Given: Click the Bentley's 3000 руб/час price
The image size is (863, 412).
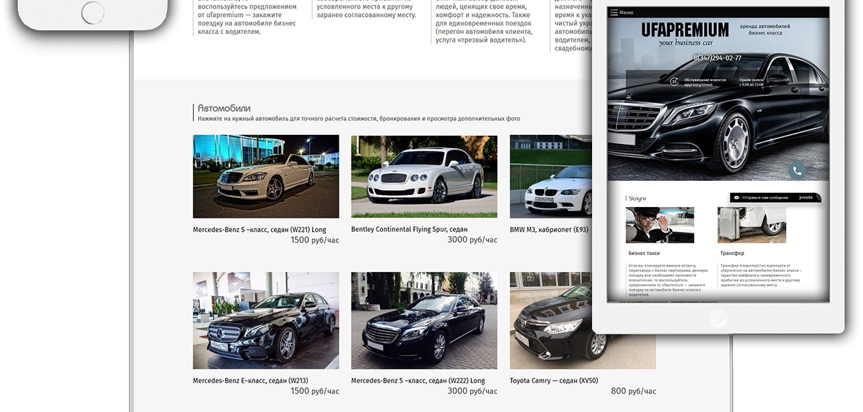Looking at the screenshot, I should 473,240.
